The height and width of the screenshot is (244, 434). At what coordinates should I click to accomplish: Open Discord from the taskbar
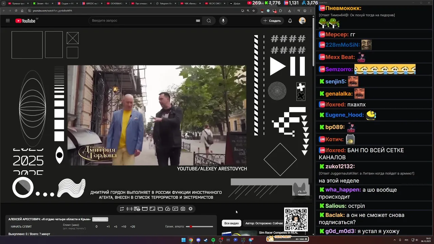click(198, 240)
